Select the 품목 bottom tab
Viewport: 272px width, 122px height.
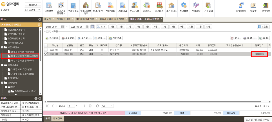(48, 119)
